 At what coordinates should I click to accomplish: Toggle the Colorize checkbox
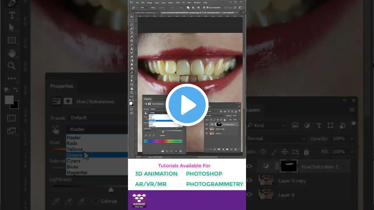click(159, 135)
